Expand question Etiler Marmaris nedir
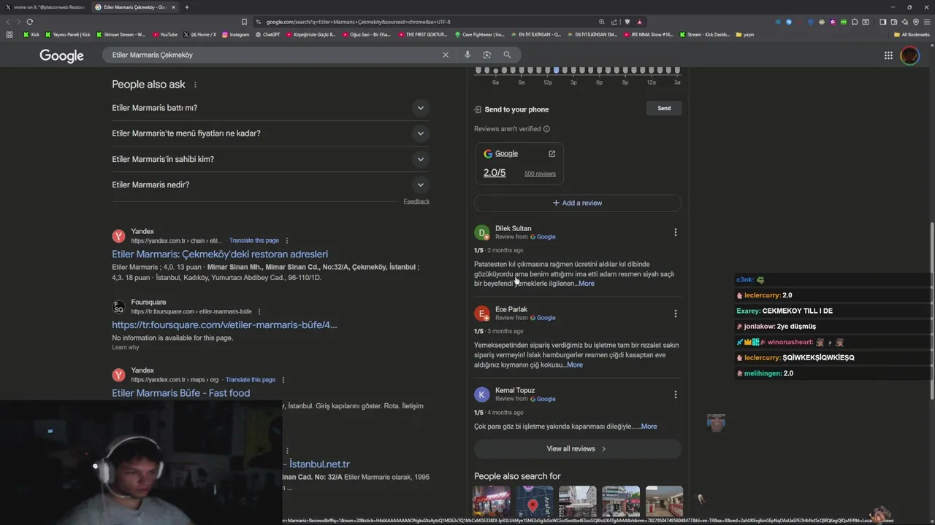Image resolution: width=935 pixels, height=525 pixels. click(x=270, y=184)
